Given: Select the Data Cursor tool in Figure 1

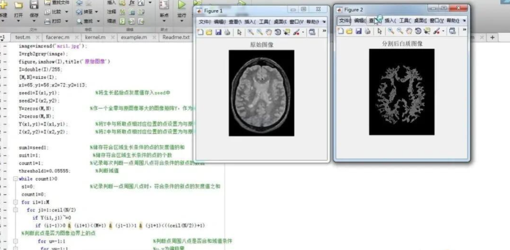Looking at the screenshot, I should 286,32.
